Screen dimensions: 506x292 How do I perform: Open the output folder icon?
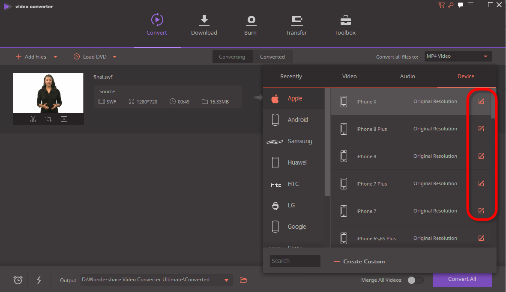(243, 280)
